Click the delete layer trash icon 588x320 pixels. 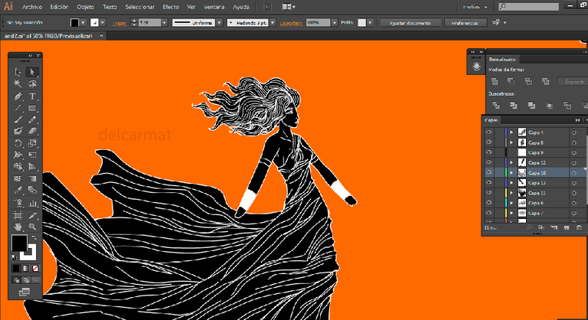[578, 227]
